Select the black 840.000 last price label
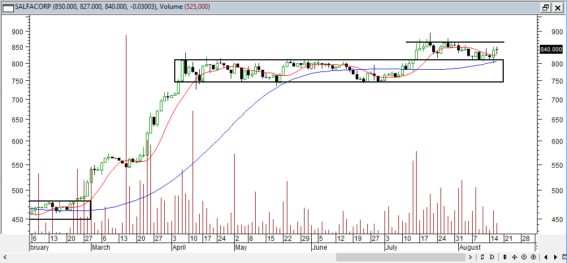Image resolution: width=567 pixels, height=263 pixels. click(551, 49)
